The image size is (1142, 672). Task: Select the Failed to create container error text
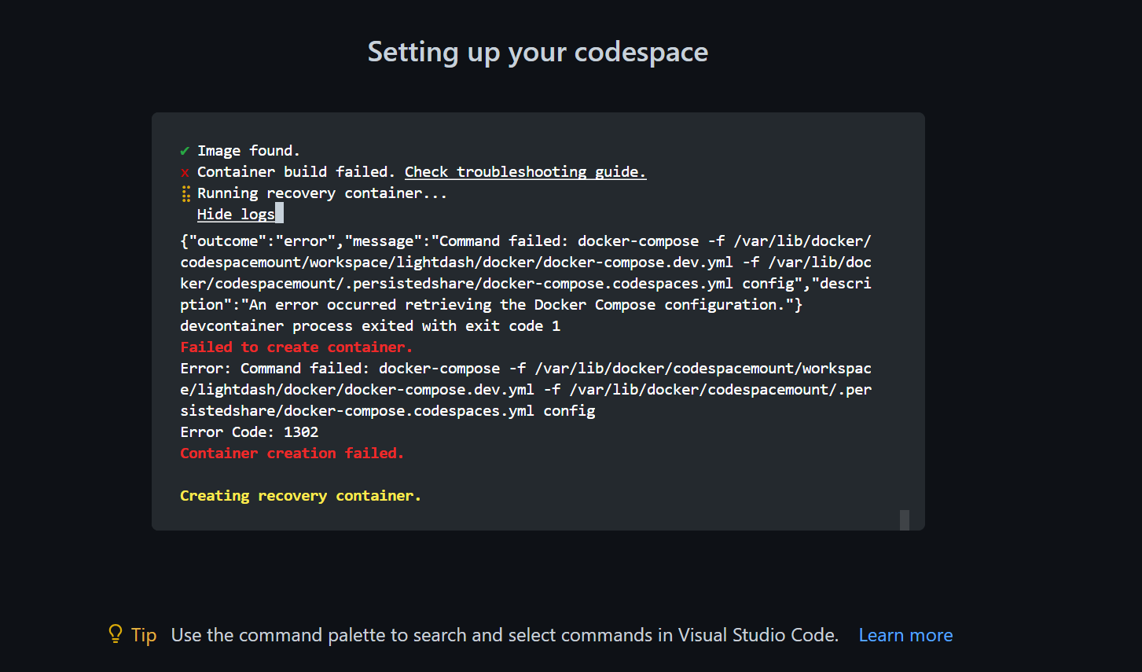point(296,347)
